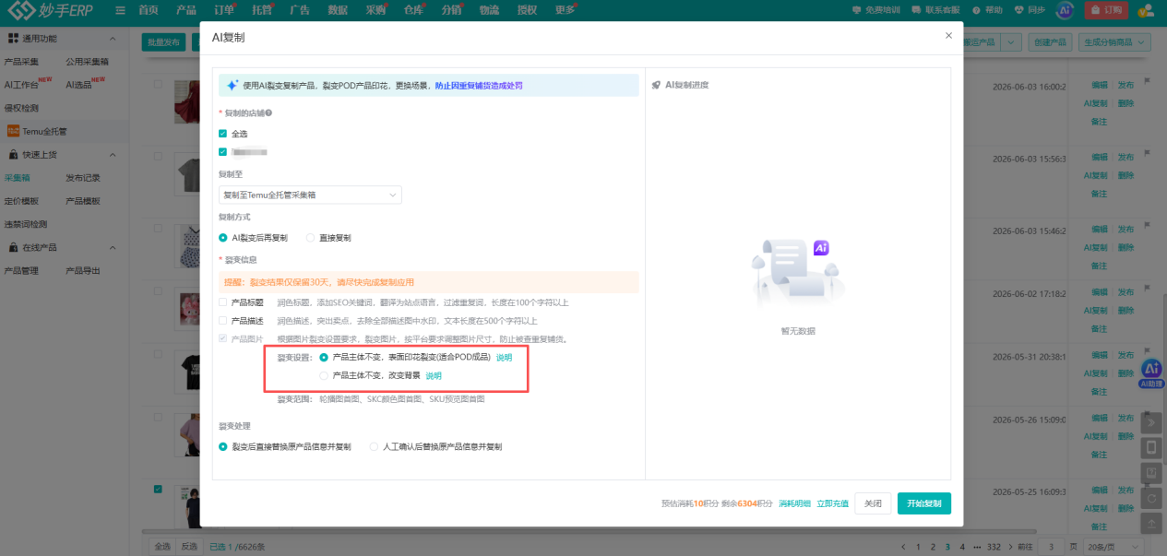Screen dimensions: 1167x556
Task: Open the 数据 top menu item
Action: coord(338,10)
